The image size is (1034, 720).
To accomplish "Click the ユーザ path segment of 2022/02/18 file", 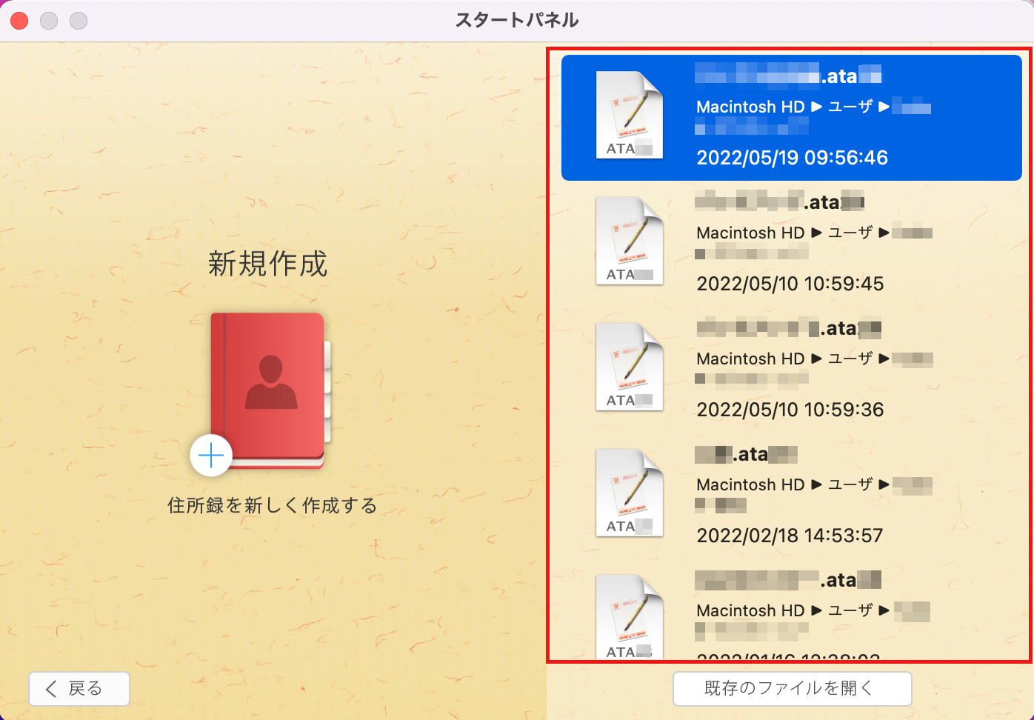I will tap(850, 485).
